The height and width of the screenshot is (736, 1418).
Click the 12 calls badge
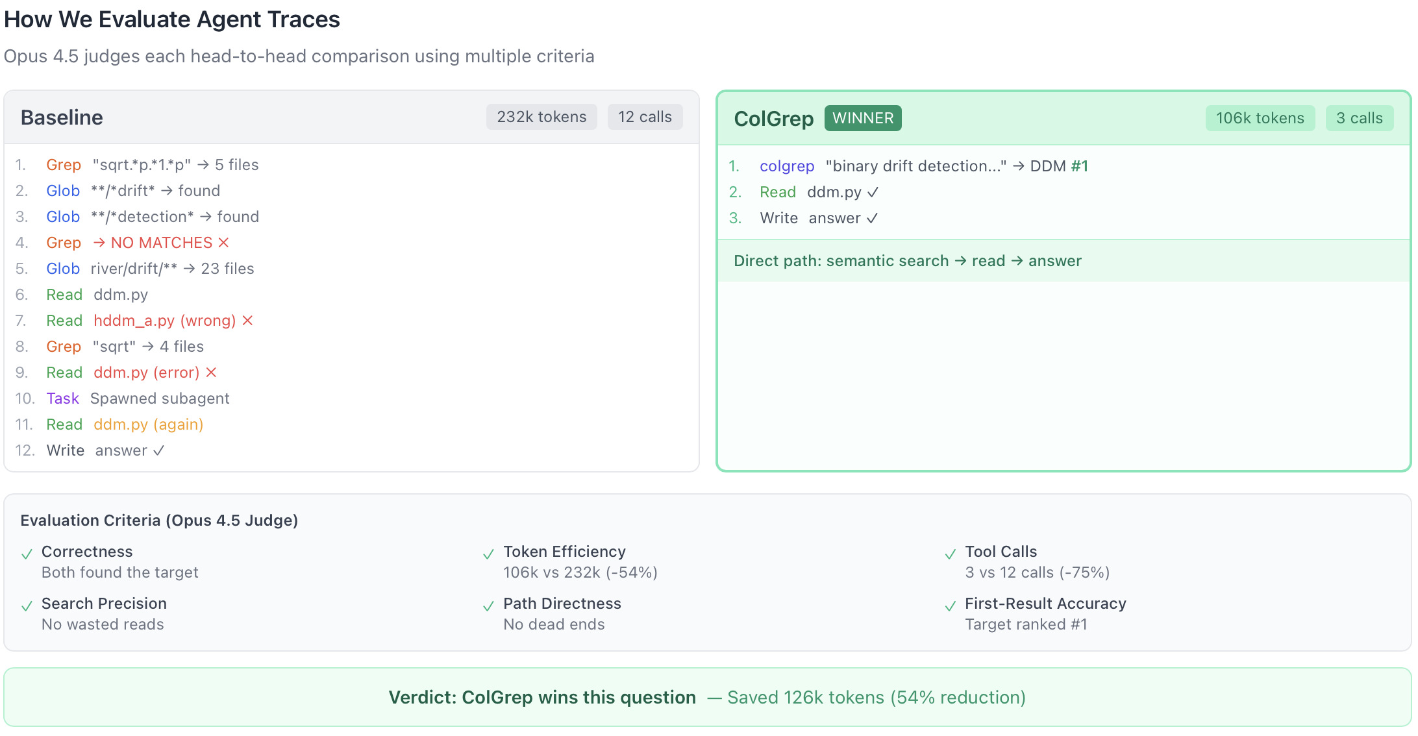[x=645, y=117]
